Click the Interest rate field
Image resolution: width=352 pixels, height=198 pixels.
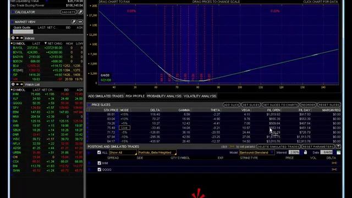click(294, 152)
